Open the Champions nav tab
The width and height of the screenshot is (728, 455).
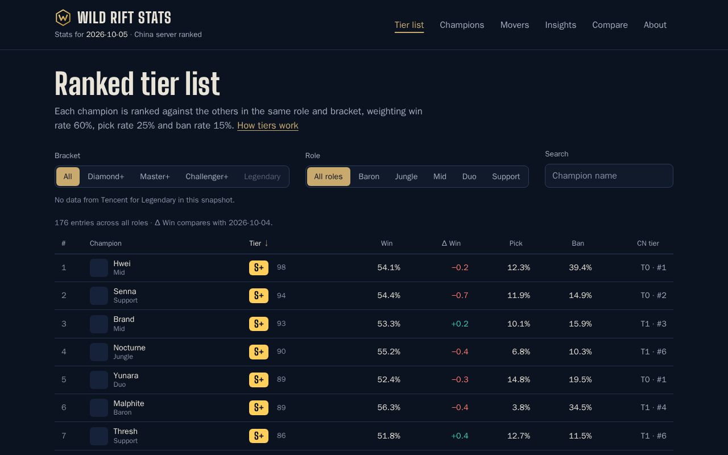point(462,25)
